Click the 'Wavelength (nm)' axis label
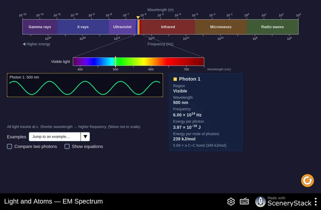The image size is (321, 210). tap(219, 69)
